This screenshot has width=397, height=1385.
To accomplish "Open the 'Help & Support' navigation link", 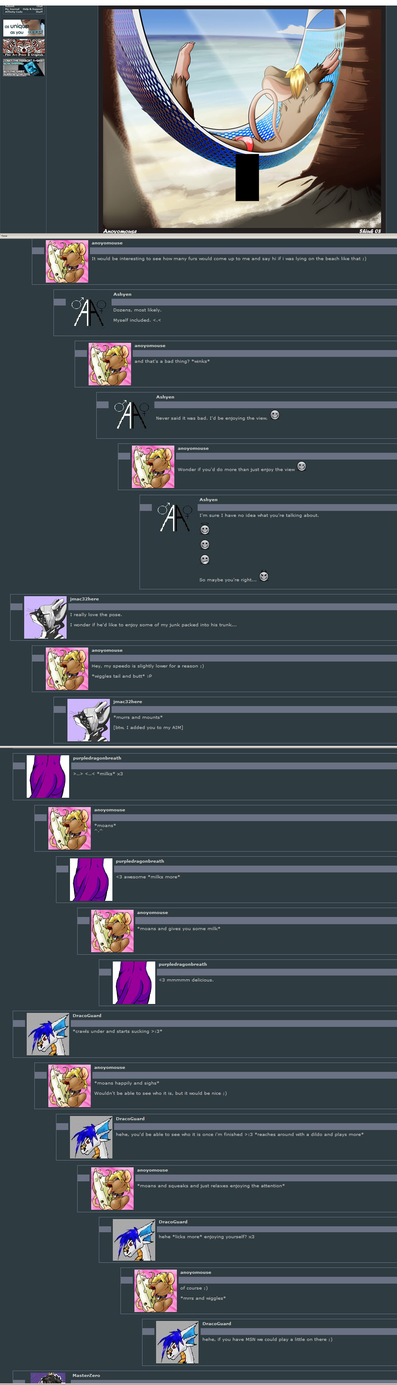I will 33,9.
